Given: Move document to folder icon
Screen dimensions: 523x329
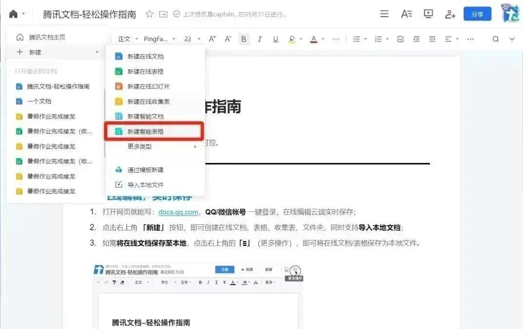Looking at the screenshot, I should [x=163, y=14].
